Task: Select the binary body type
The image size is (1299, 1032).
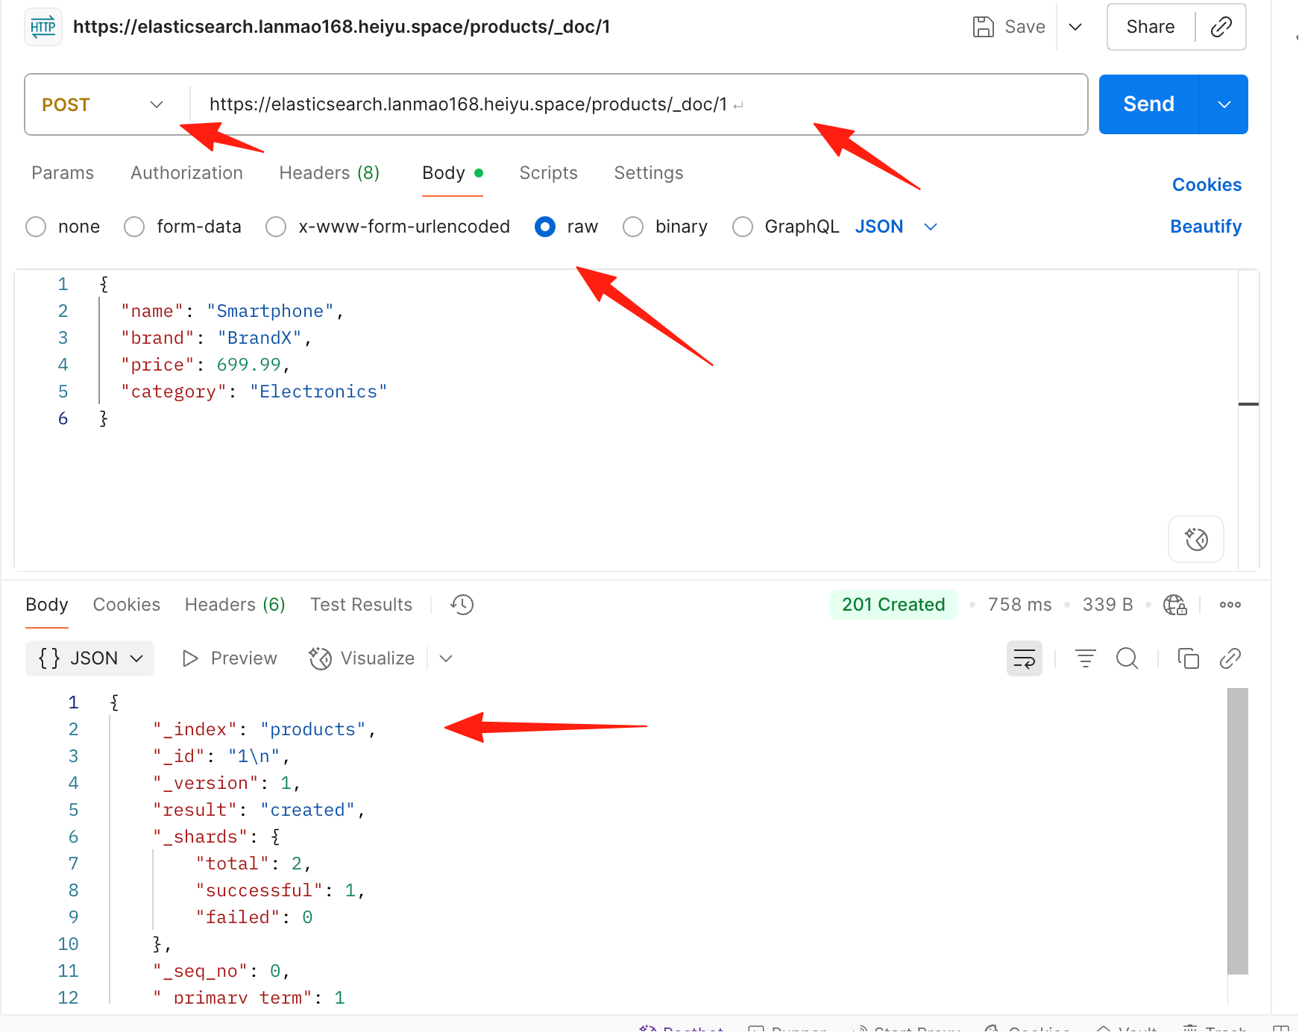Action: click(x=633, y=227)
